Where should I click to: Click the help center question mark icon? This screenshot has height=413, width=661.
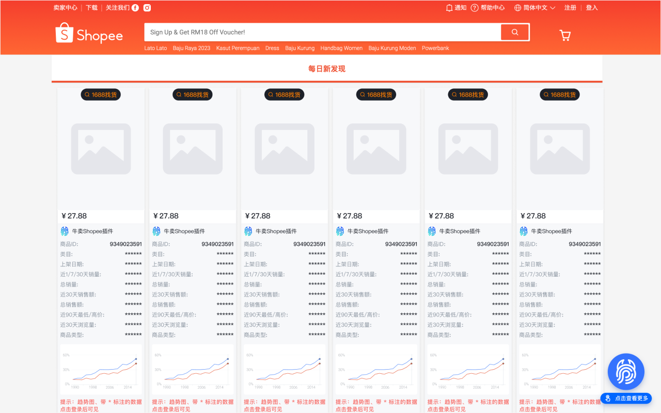click(x=475, y=8)
